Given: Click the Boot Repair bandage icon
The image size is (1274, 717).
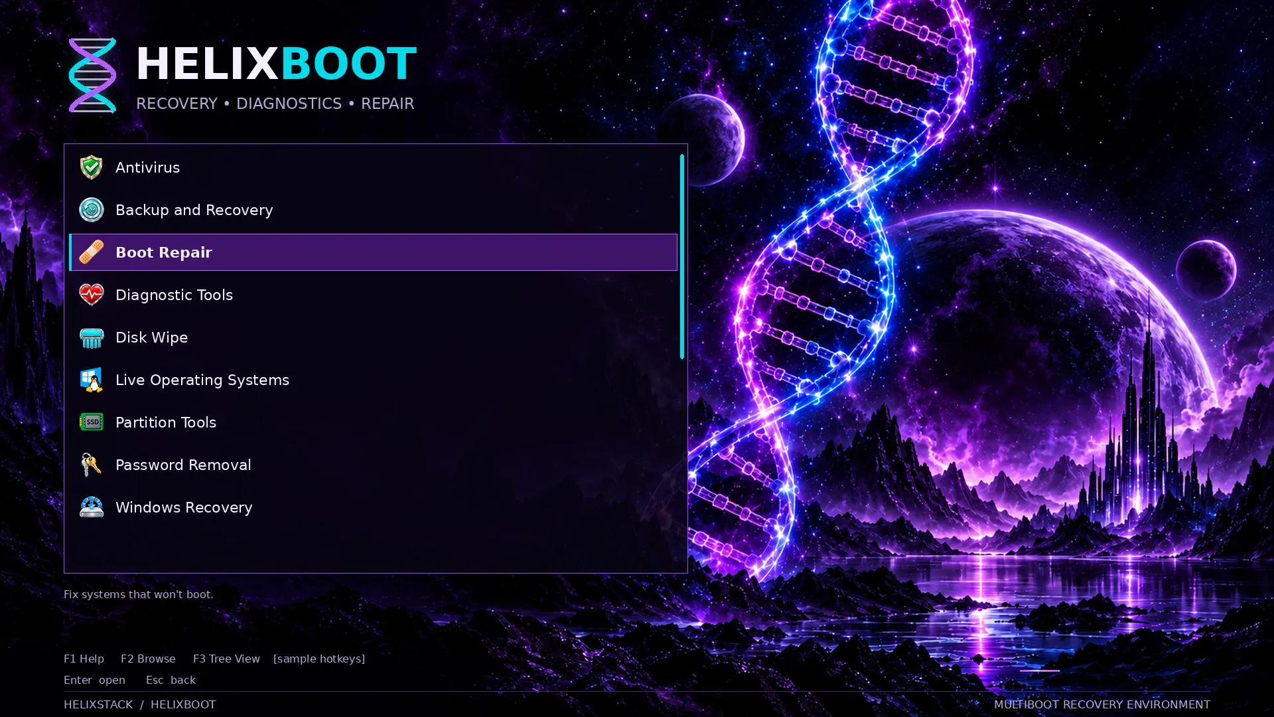Looking at the screenshot, I should pos(92,252).
